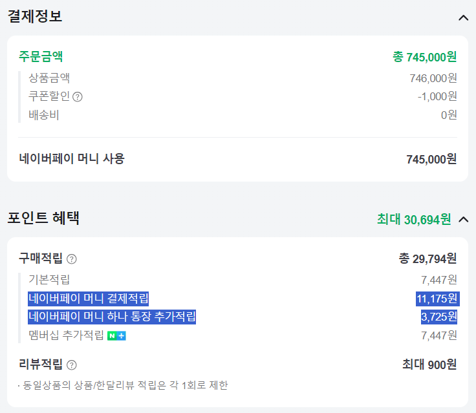Click the 멤버십 추가적립 label
Viewport: 476px width, 413px height.
click(x=66, y=335)
